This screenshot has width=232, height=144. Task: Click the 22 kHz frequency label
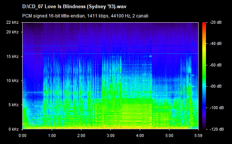coord(12,22)
